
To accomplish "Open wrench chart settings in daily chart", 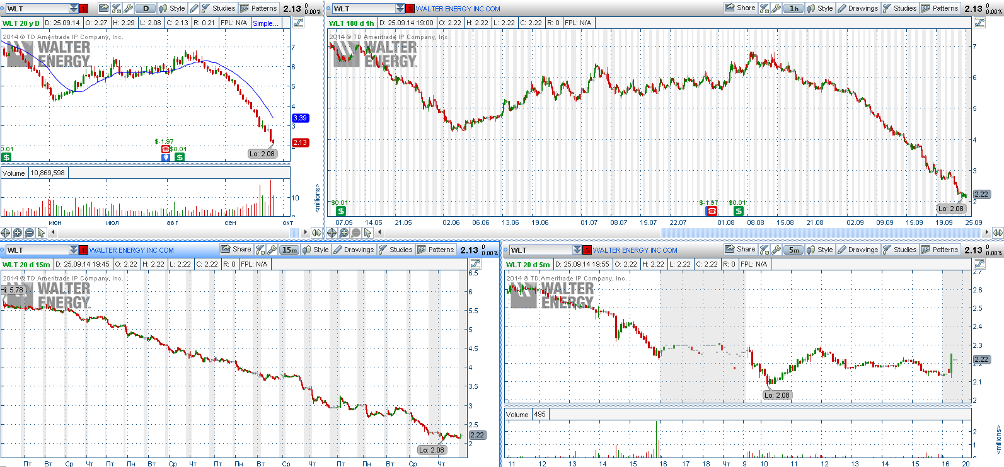I will point(129,8).
